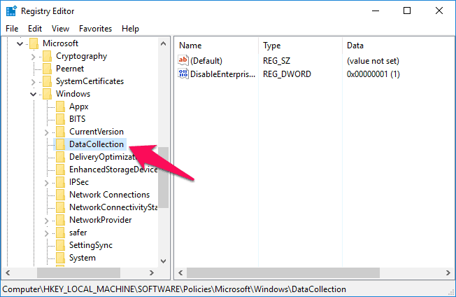Click the SettingSync folder icon
This screenshot has width=456, height=297.
60,245
